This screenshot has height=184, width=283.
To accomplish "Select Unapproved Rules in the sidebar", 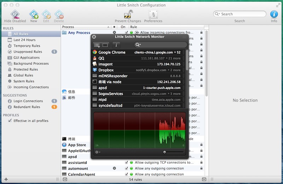I will pos(28,52).
